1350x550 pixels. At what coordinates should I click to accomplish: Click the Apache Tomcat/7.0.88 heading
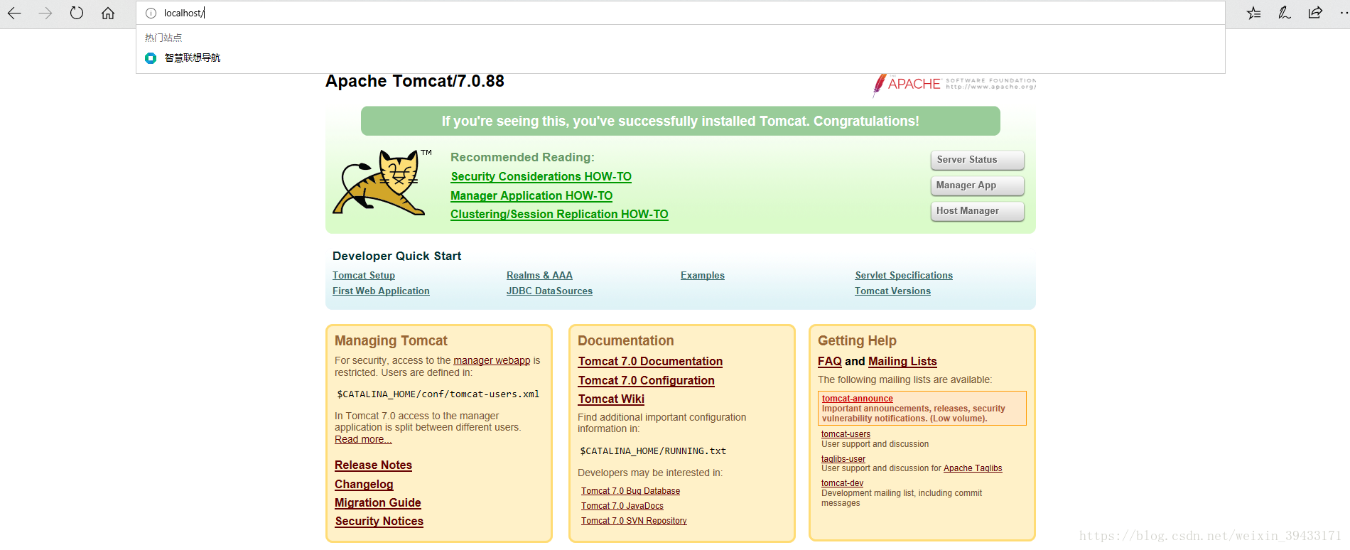point(415,82)
